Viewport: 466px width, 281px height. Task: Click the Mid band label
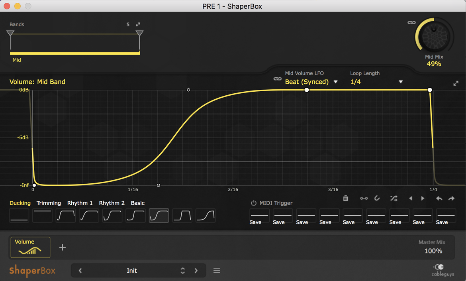point(17,60)
